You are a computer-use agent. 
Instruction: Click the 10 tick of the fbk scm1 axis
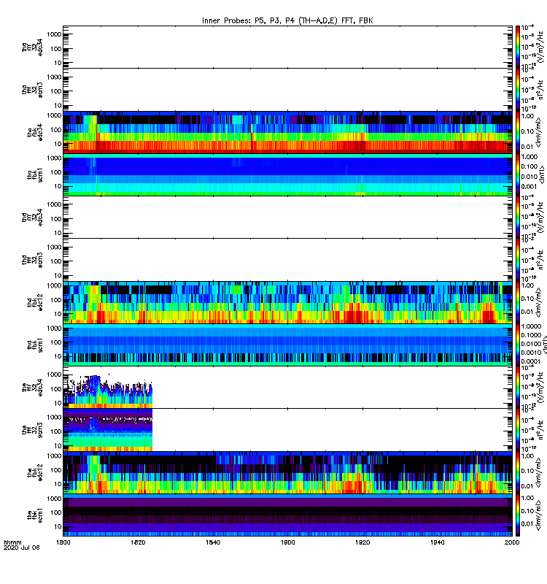point(58,526)
